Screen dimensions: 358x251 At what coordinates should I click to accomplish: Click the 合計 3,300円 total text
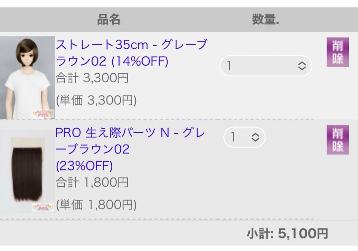(92, 78)
